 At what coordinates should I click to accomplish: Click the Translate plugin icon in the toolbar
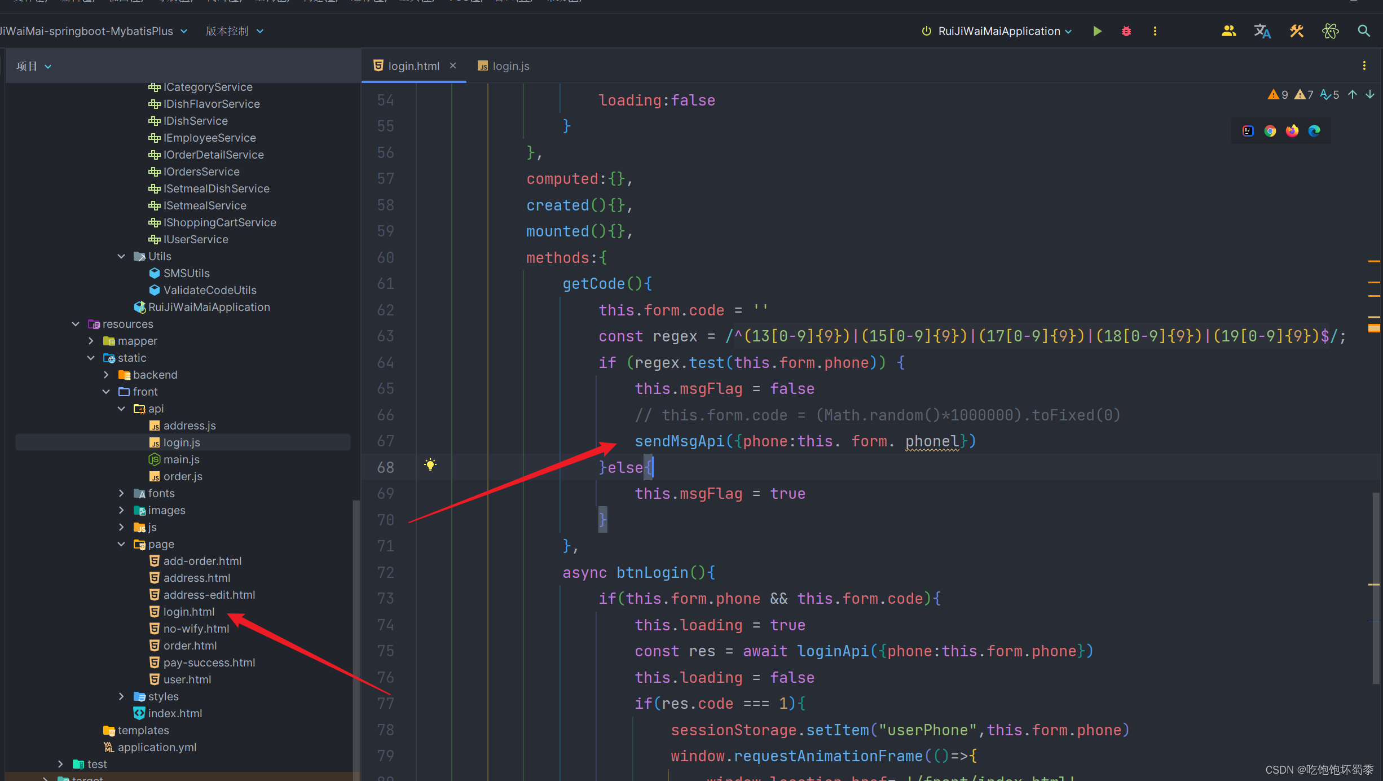[1262, 31]
